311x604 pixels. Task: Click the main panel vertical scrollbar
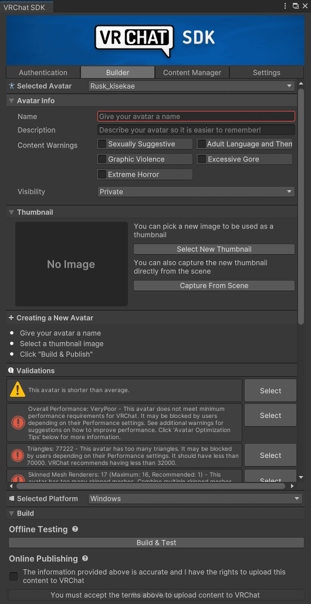click(x=301, y=206)
